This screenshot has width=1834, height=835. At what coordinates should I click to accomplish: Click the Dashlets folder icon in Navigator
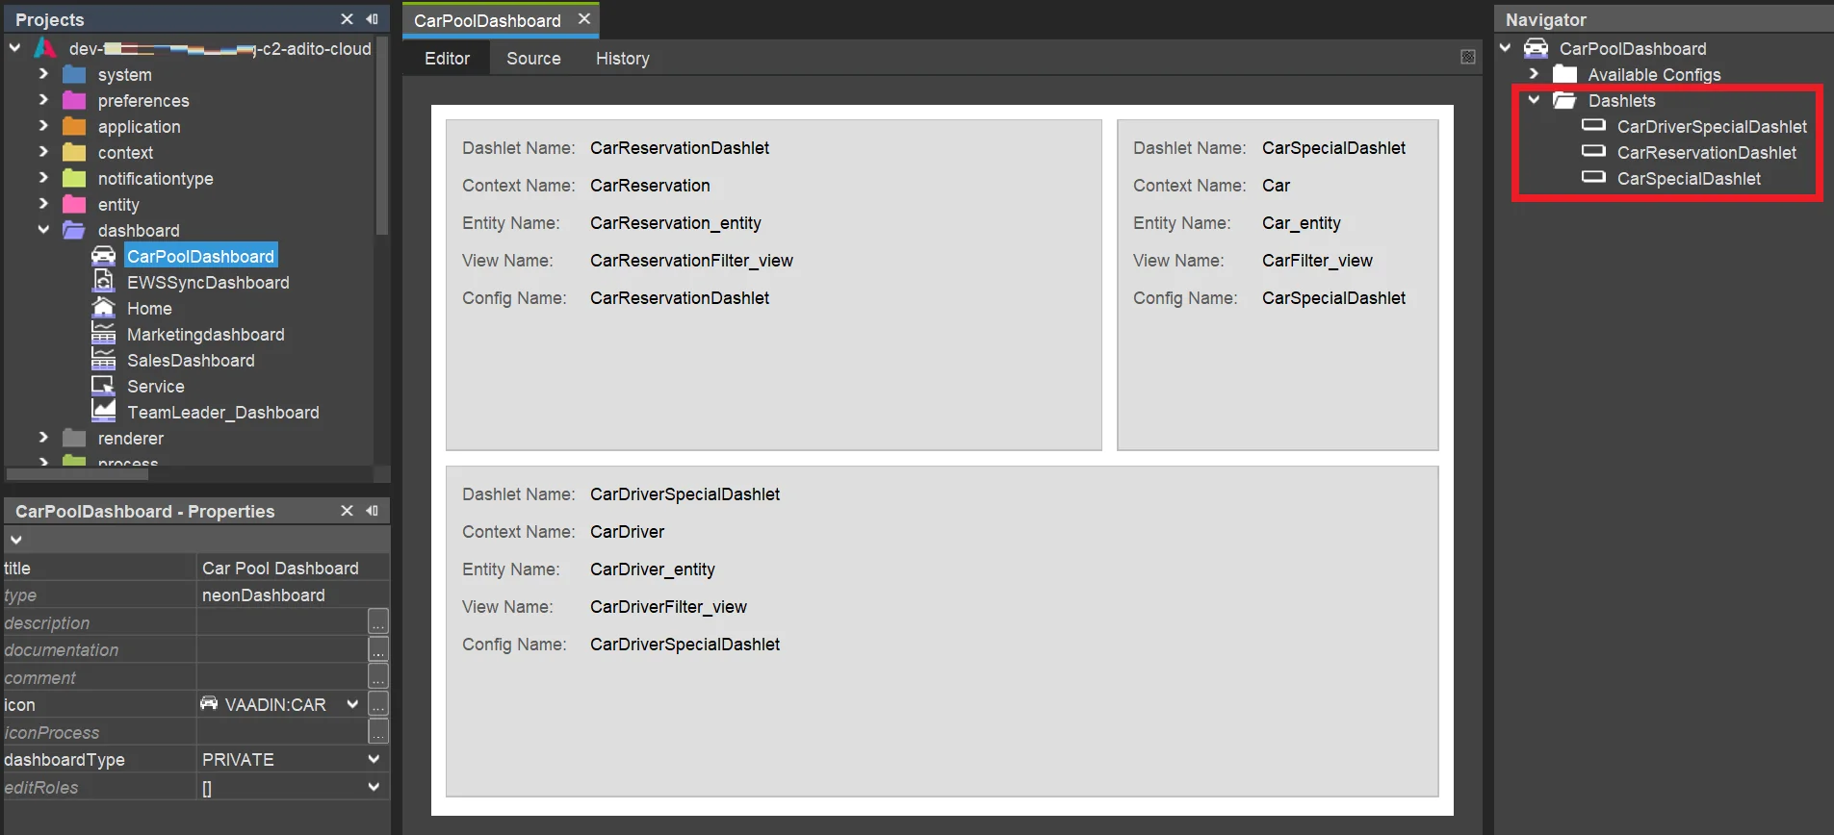1565,100
